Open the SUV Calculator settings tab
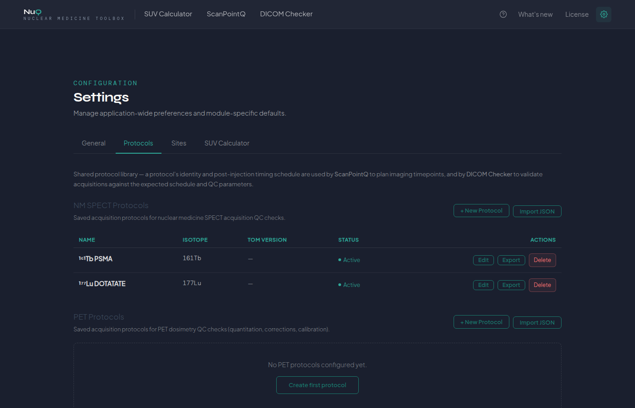 [x=227, y=143]
